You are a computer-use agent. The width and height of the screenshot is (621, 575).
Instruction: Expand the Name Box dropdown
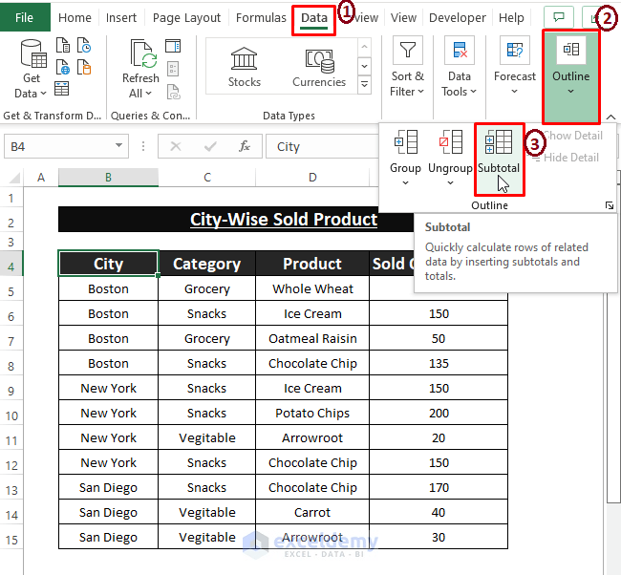coord(118,145)
